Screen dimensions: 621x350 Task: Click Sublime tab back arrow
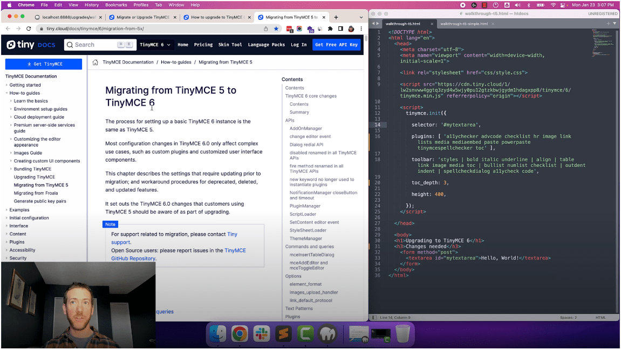tap(373, 24)
